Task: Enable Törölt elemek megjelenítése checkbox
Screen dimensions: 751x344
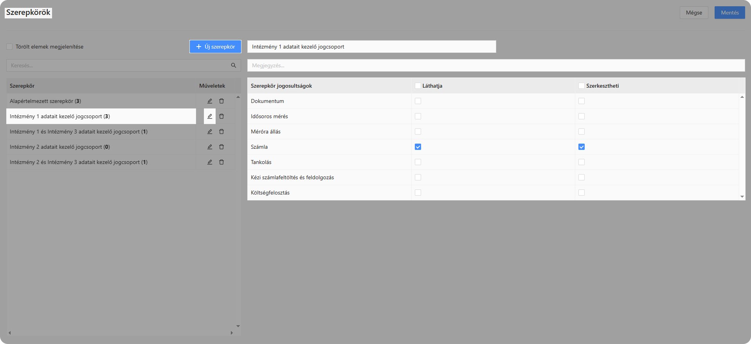Action: click(x=9, y=47)
